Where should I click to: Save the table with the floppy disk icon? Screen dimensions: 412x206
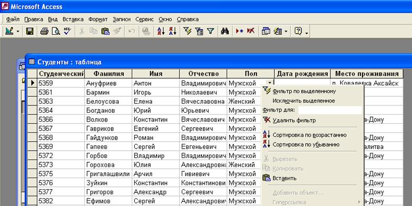(x=30, y=31)
